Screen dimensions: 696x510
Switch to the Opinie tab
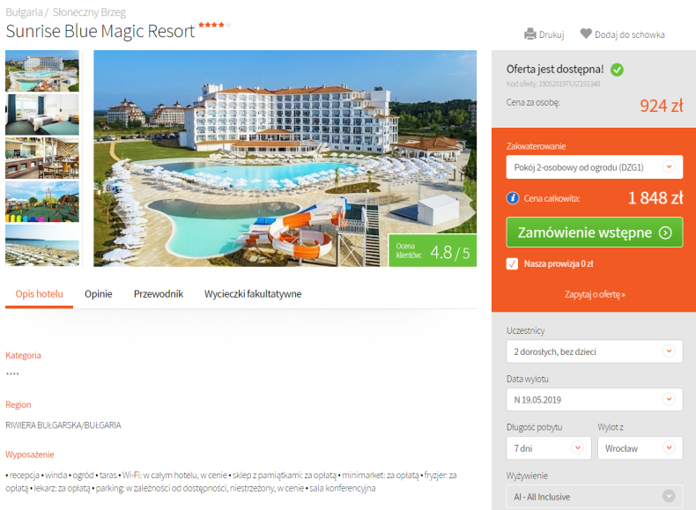pyautogui.click(x=99, y=294)
